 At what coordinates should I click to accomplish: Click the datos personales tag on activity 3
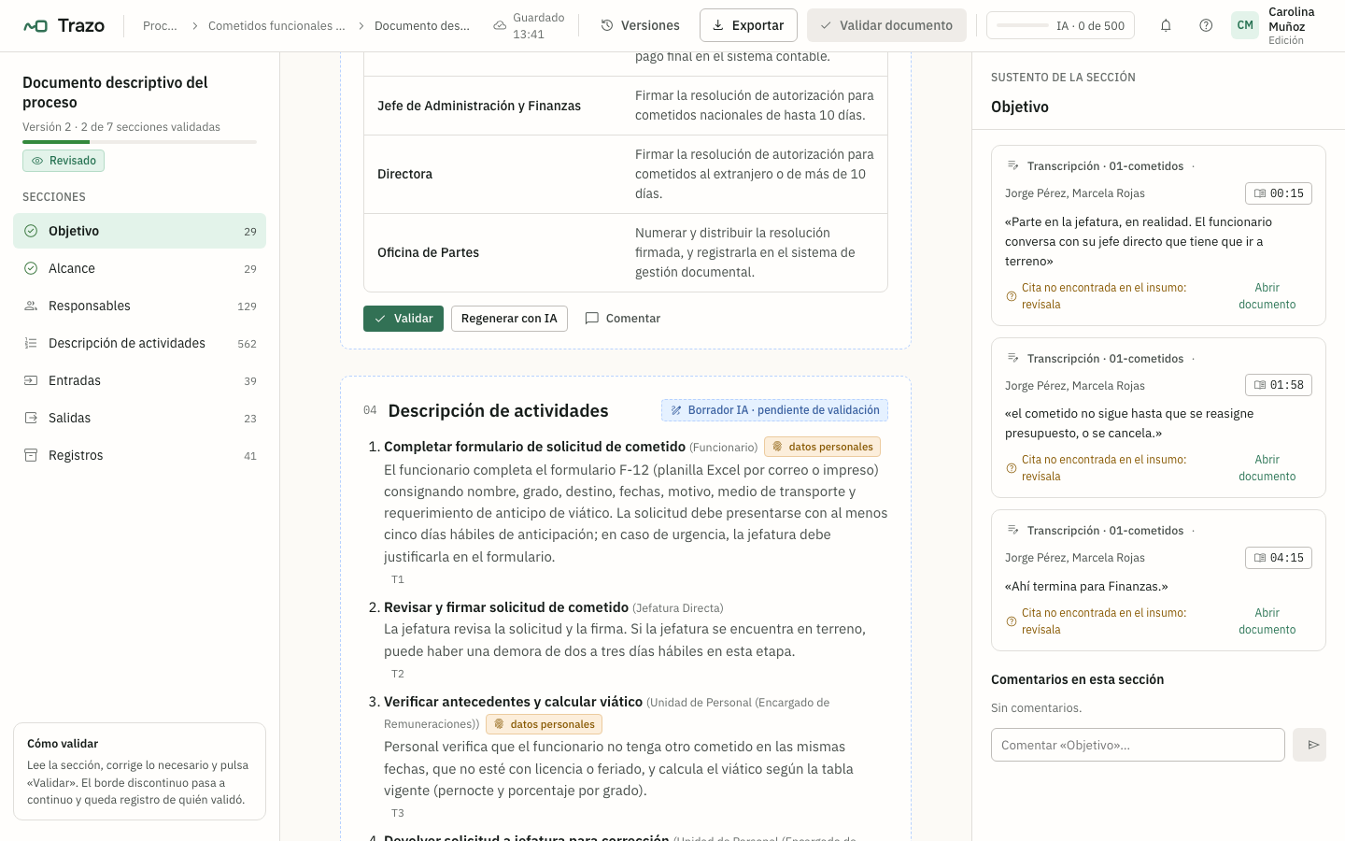(544, 724)
